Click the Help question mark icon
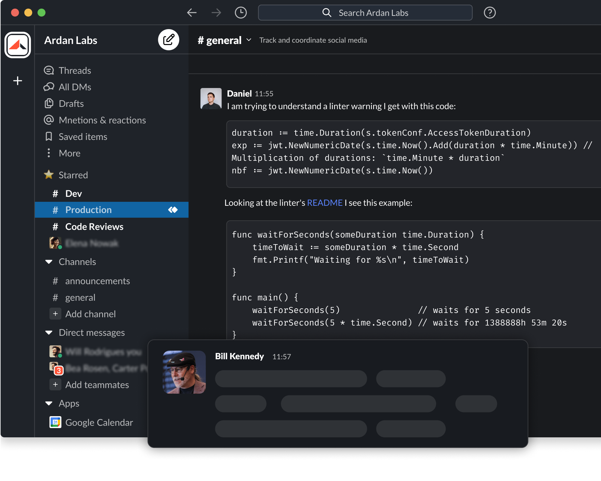 [489, 13]
